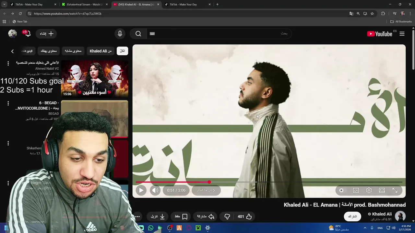Open YouTube notifications bell
Screen dimensions: 415x233
[28, 34]
